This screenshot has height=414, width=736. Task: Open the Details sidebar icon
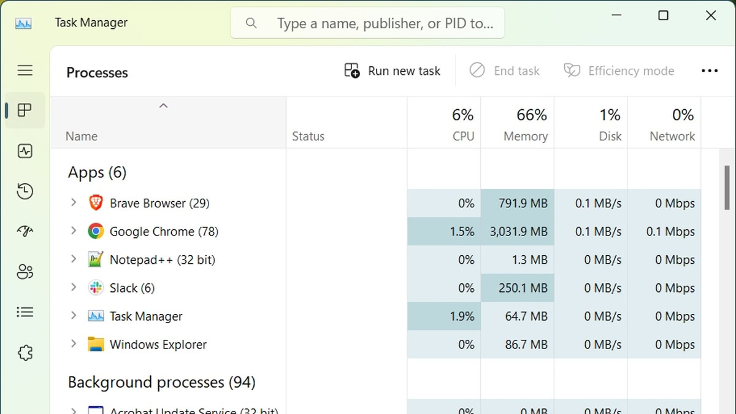[x=25, y=312]
